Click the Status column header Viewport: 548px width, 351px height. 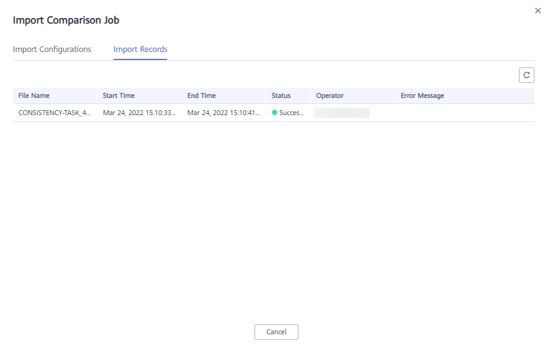(x=281, y=96)
